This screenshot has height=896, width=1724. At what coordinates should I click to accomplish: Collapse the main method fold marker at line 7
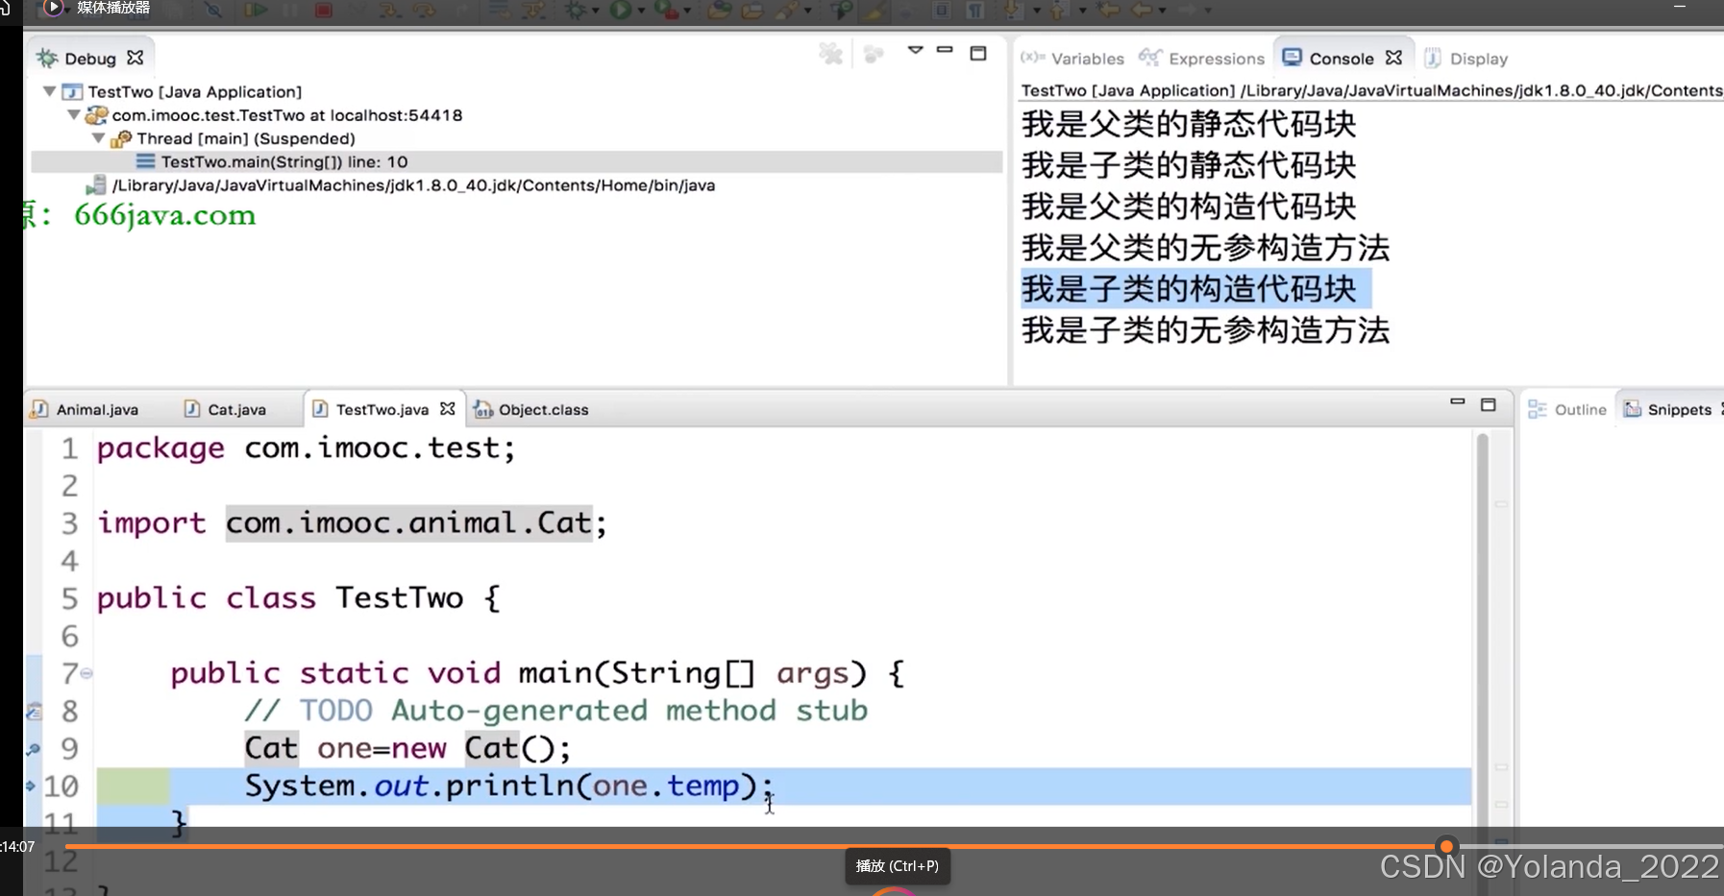click(86, 673)
